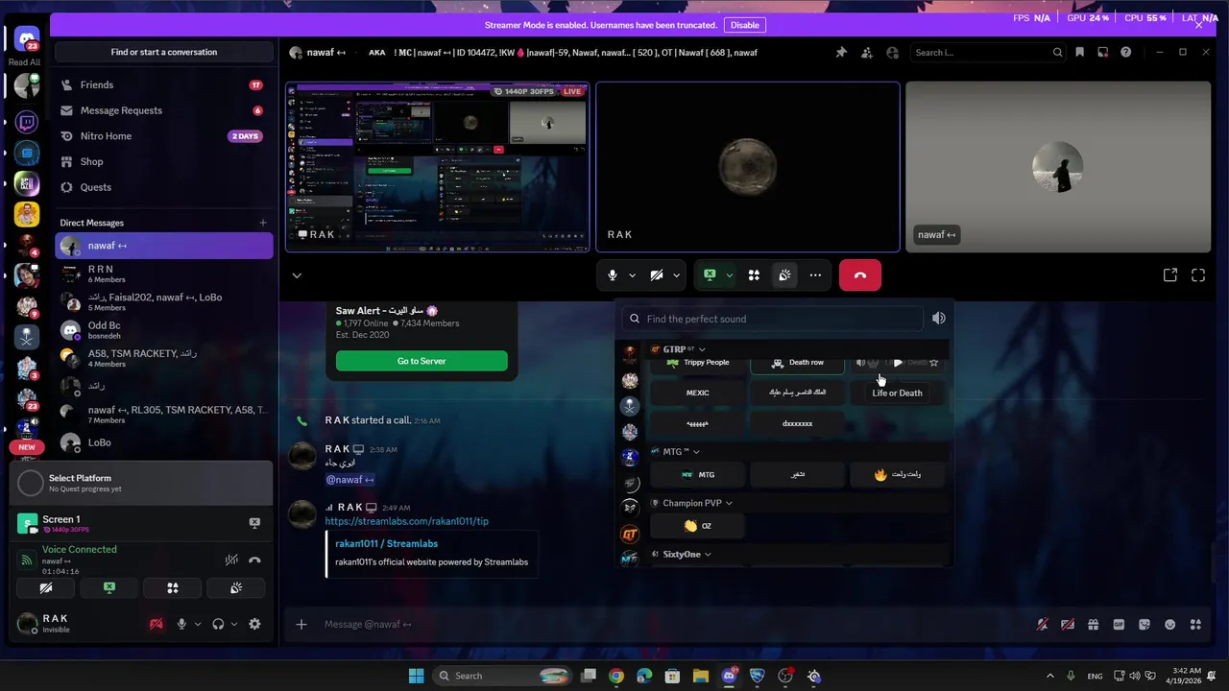Image resolution: width=1229 pixels, height=691 pixels.
Task: Click Find or start a conversation box
Action: coord(163,52)
